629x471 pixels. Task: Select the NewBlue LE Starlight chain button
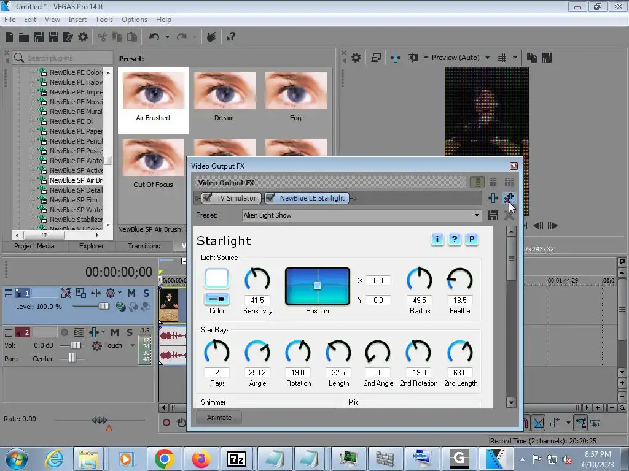[307, 198]
